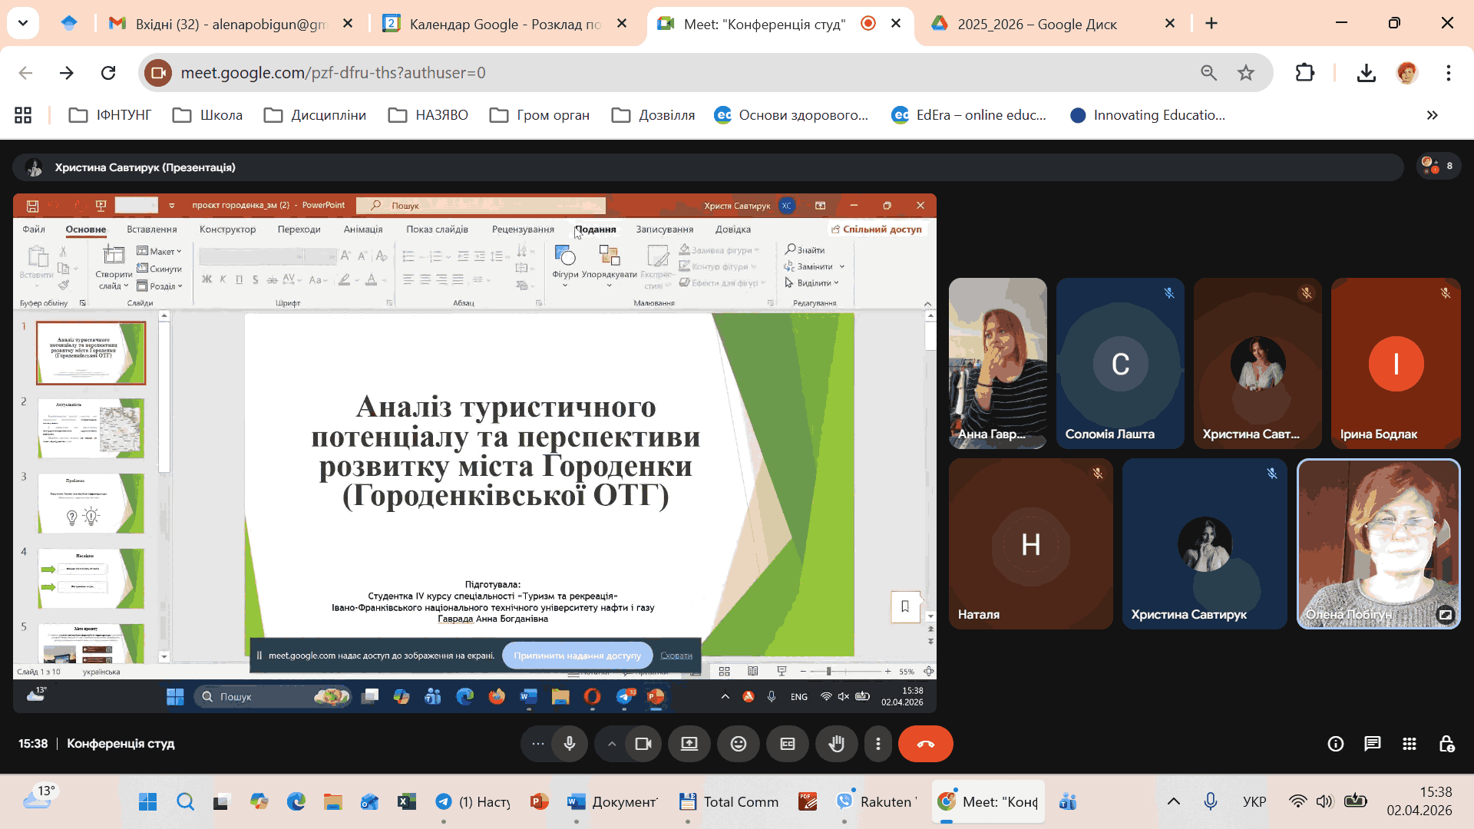Open host controls lock icon

coord(1446,744)
